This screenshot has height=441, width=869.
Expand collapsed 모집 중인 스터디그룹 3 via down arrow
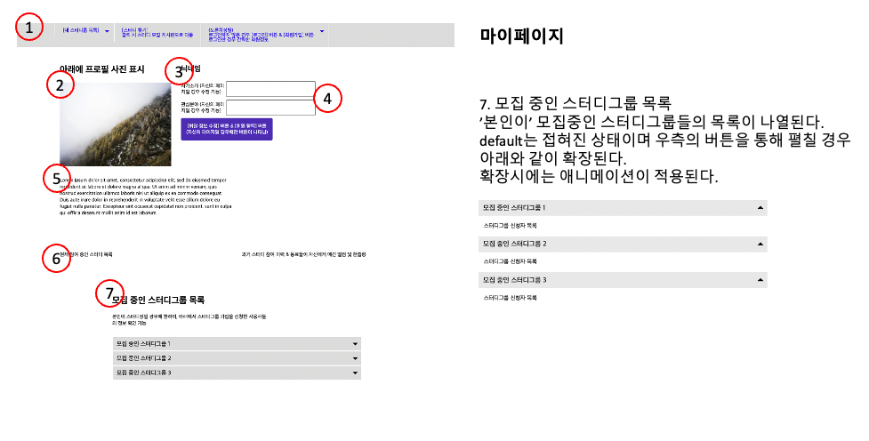(355, 373)
